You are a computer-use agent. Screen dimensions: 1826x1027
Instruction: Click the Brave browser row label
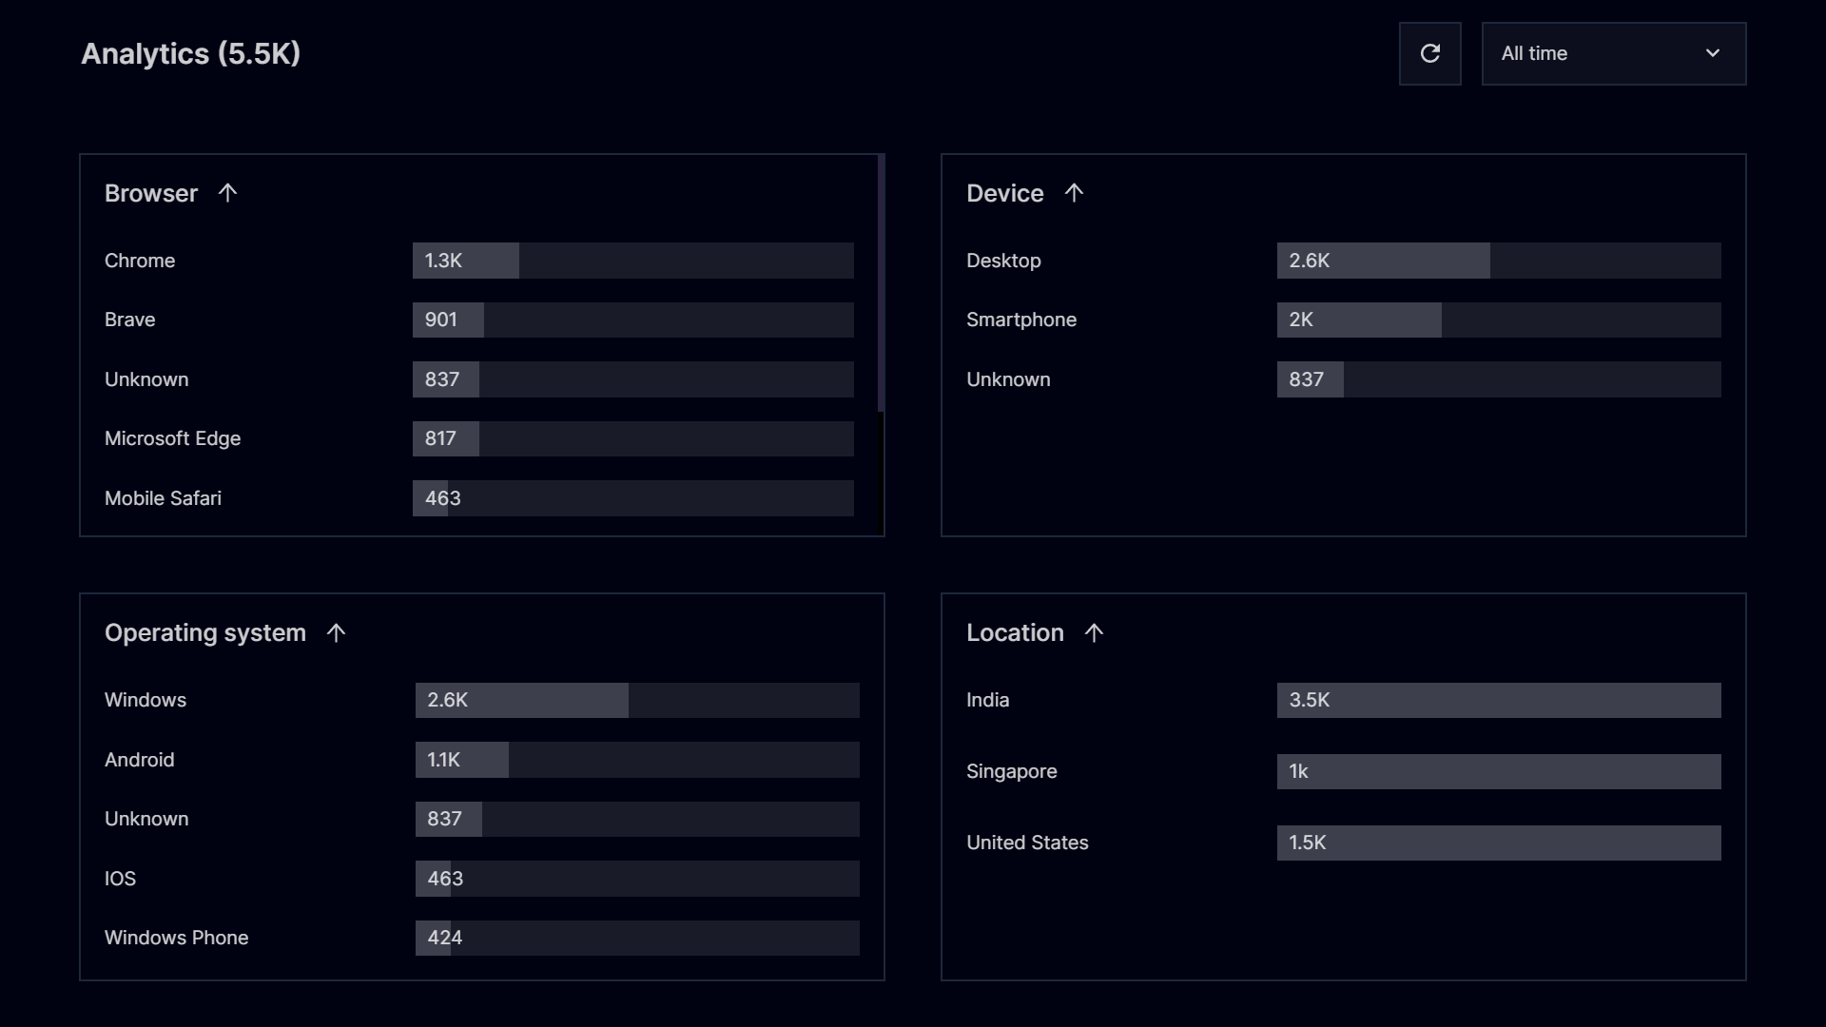[x=129, y=320]
